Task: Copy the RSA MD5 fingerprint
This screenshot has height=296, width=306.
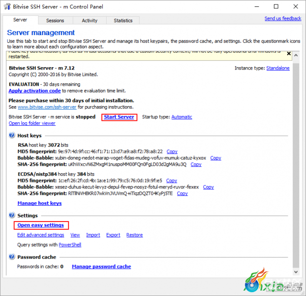Action: (172, 151)
